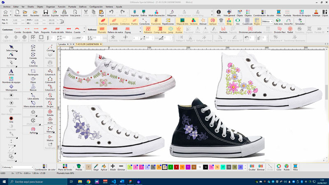Select orange color swatch 10

point(182,167)
